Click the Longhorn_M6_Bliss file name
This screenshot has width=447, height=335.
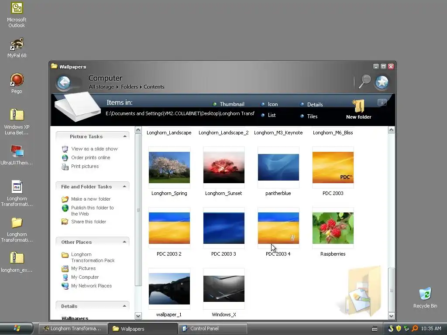[333, 133]
